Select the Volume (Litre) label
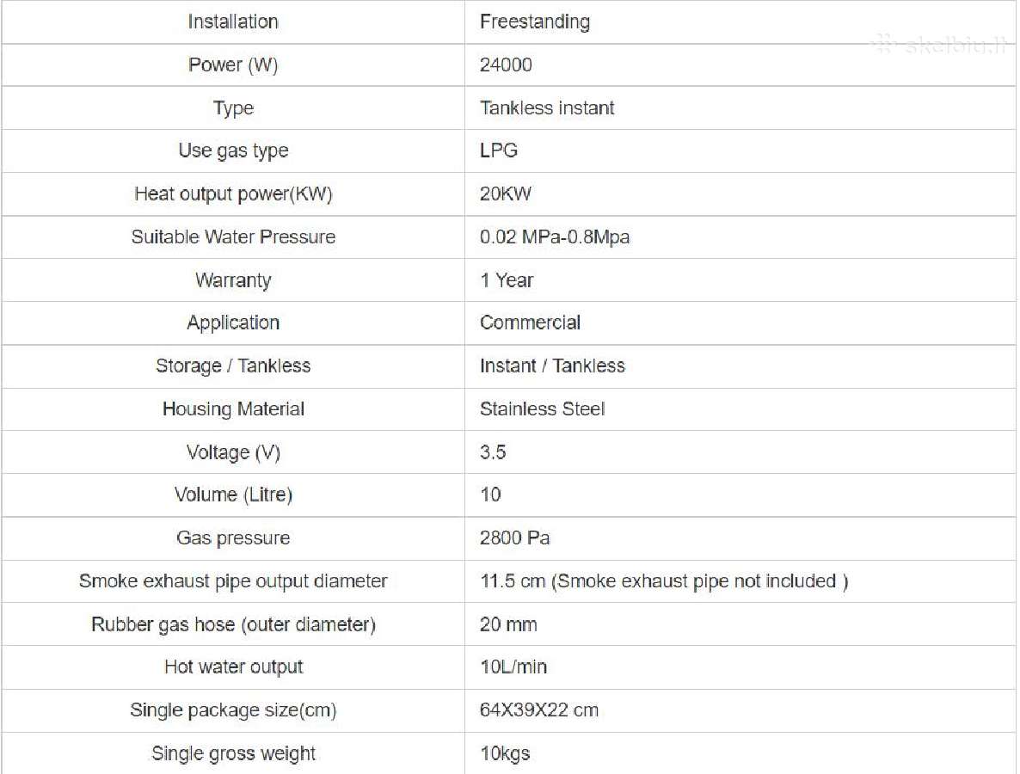Screen dimensions: 1020x774 (x=233, y=494)
